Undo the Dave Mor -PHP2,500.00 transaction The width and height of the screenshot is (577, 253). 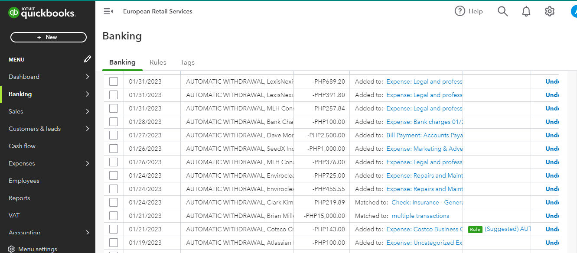[x=552, y=135]
